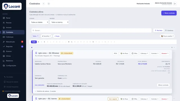Open Configurações gear icon
Viewport: 180px width, 101px height.
pyautogui.click(x=4, y=66)
